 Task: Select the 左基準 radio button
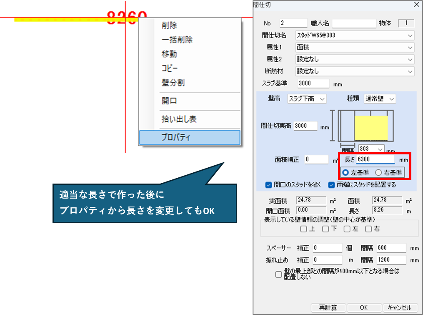345,173
